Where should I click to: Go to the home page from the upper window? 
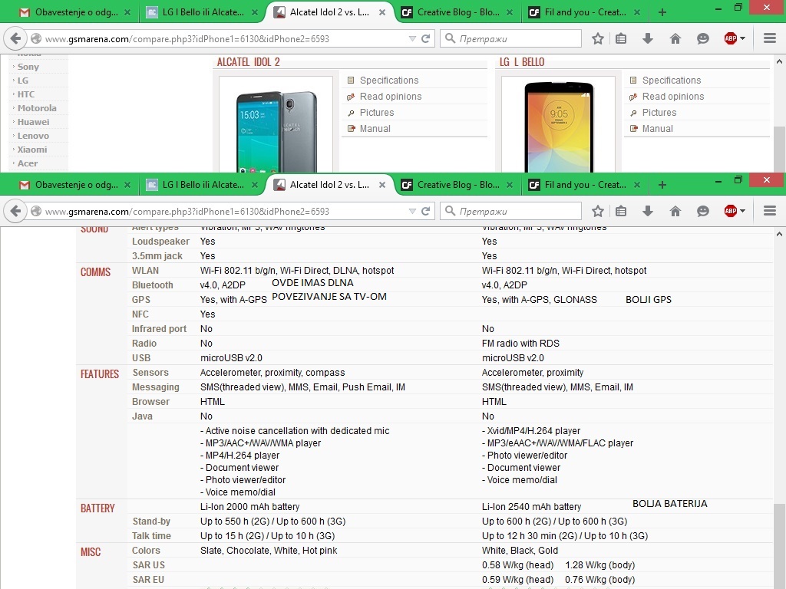675,38
